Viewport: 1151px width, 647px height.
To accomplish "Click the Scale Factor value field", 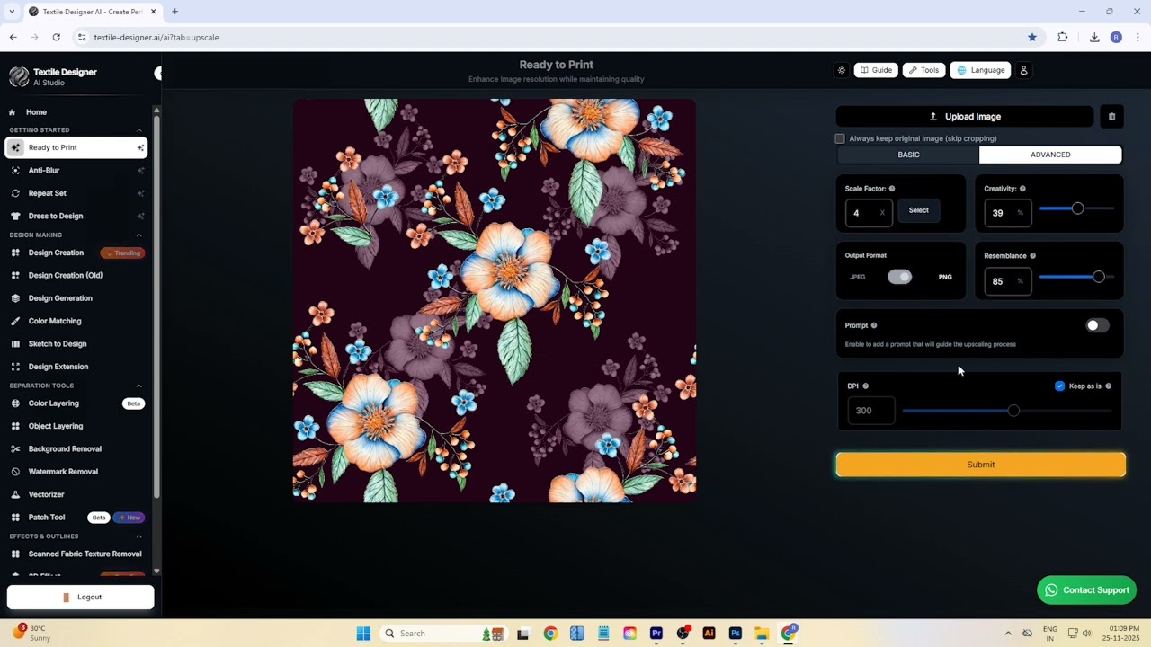I will coord(869,213).
